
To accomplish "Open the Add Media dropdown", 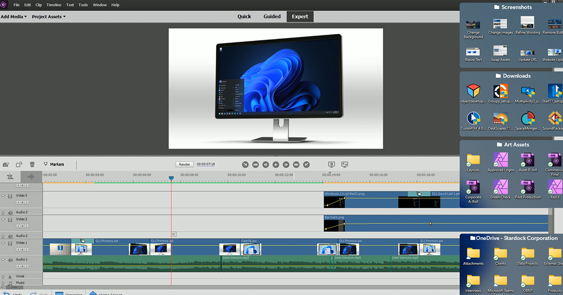I will click(14, 16).
